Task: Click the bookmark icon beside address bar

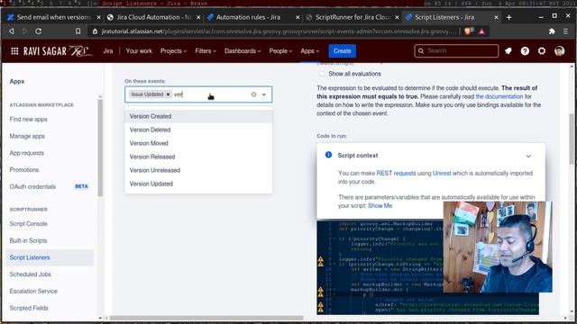Action: (78, 31)
